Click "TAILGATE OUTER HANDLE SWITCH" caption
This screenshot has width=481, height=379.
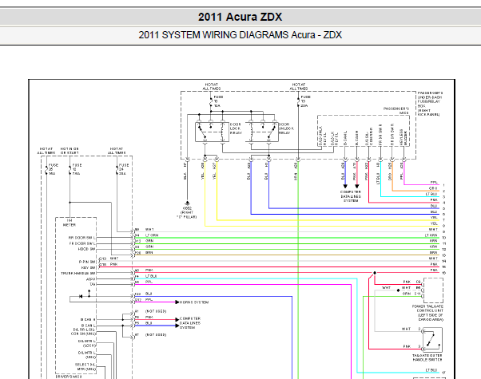pos(427,357)
